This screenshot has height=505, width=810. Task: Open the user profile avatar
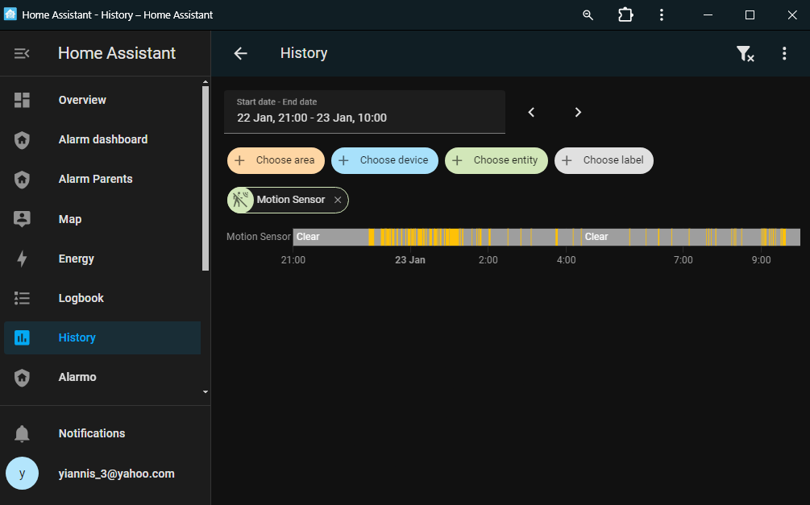22,474
